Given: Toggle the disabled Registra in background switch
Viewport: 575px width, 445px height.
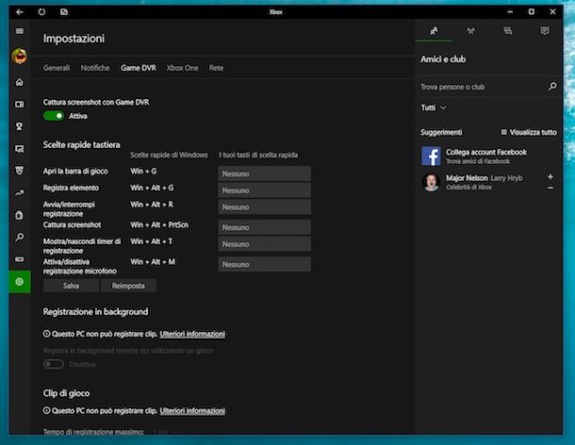Looking at the screenshot, I should pyautogui.click(x=54, y=364).
